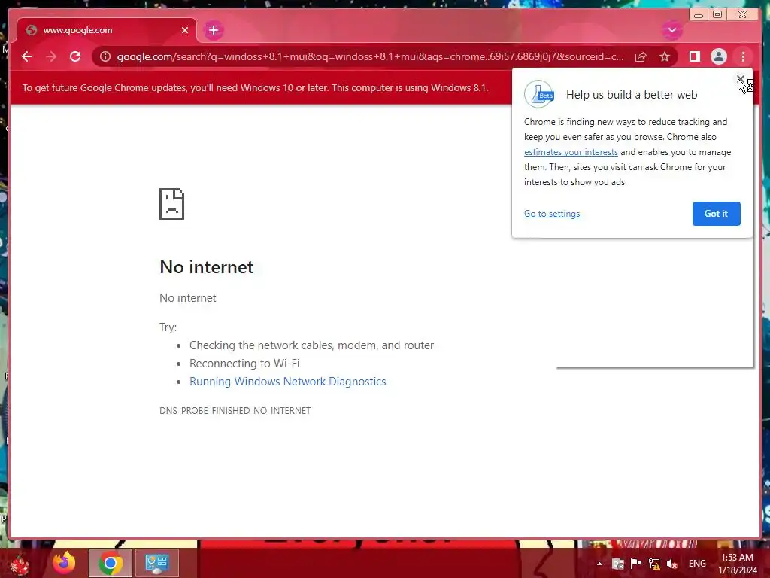The width and height of the screenshot is (770, 578).
Task: Open a new tab with plus button
Action: click(x=213, y=30)
